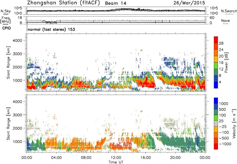Click the '12' tick on power color bar
Screen dimensions: 237x164
(x=221, y=69)
